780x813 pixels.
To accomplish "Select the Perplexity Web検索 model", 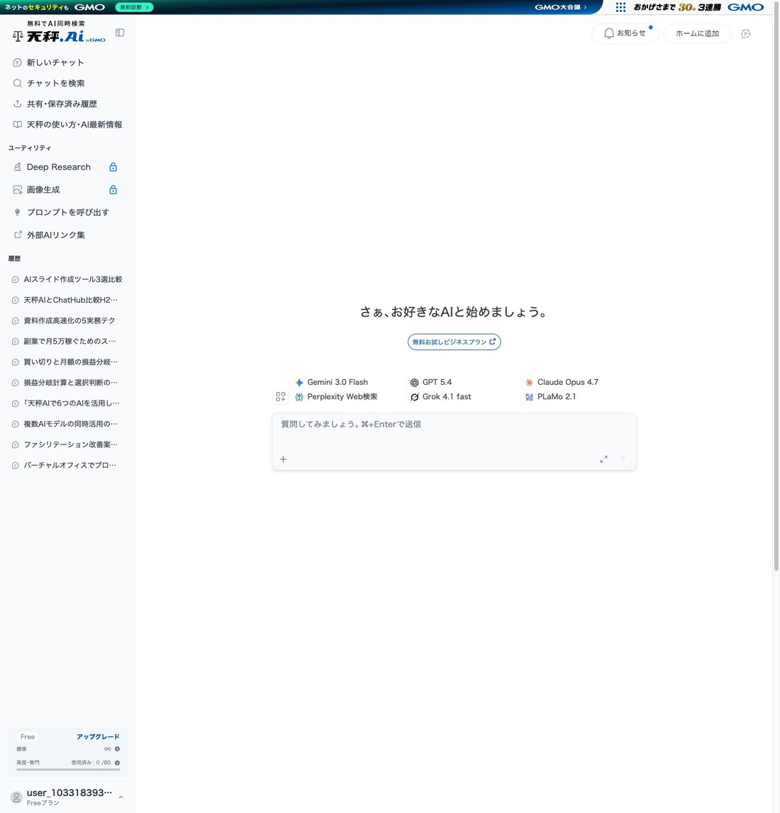I will (336, 397).
